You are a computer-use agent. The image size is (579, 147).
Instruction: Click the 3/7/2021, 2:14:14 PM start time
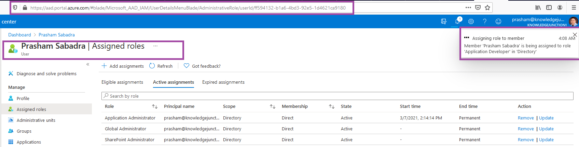click(x=421, y=118)
